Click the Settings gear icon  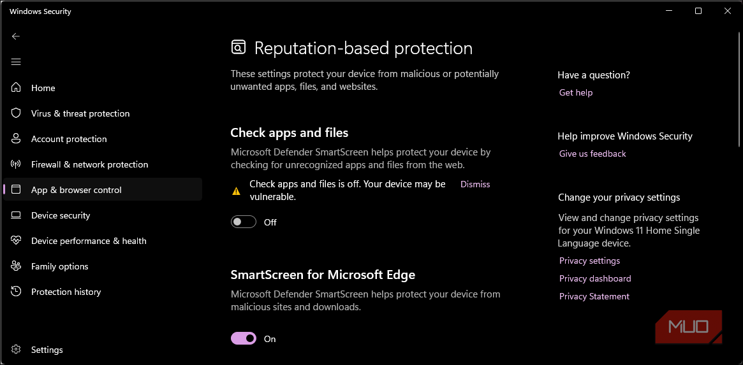point(16,350)
